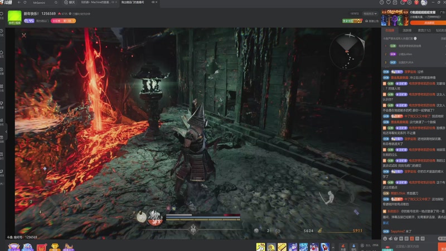
Task: Click the room number 1256569 in title
Action: (49, 13)
